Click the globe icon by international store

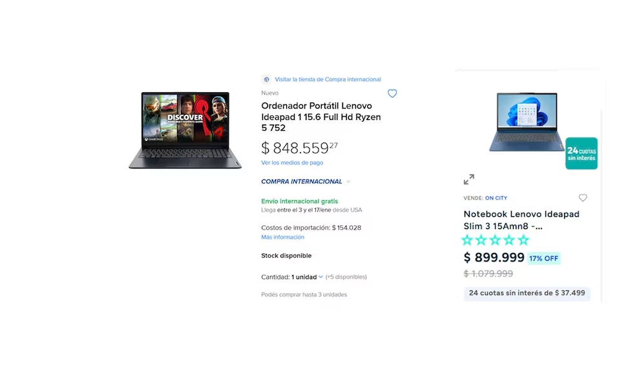coord(266,79)
